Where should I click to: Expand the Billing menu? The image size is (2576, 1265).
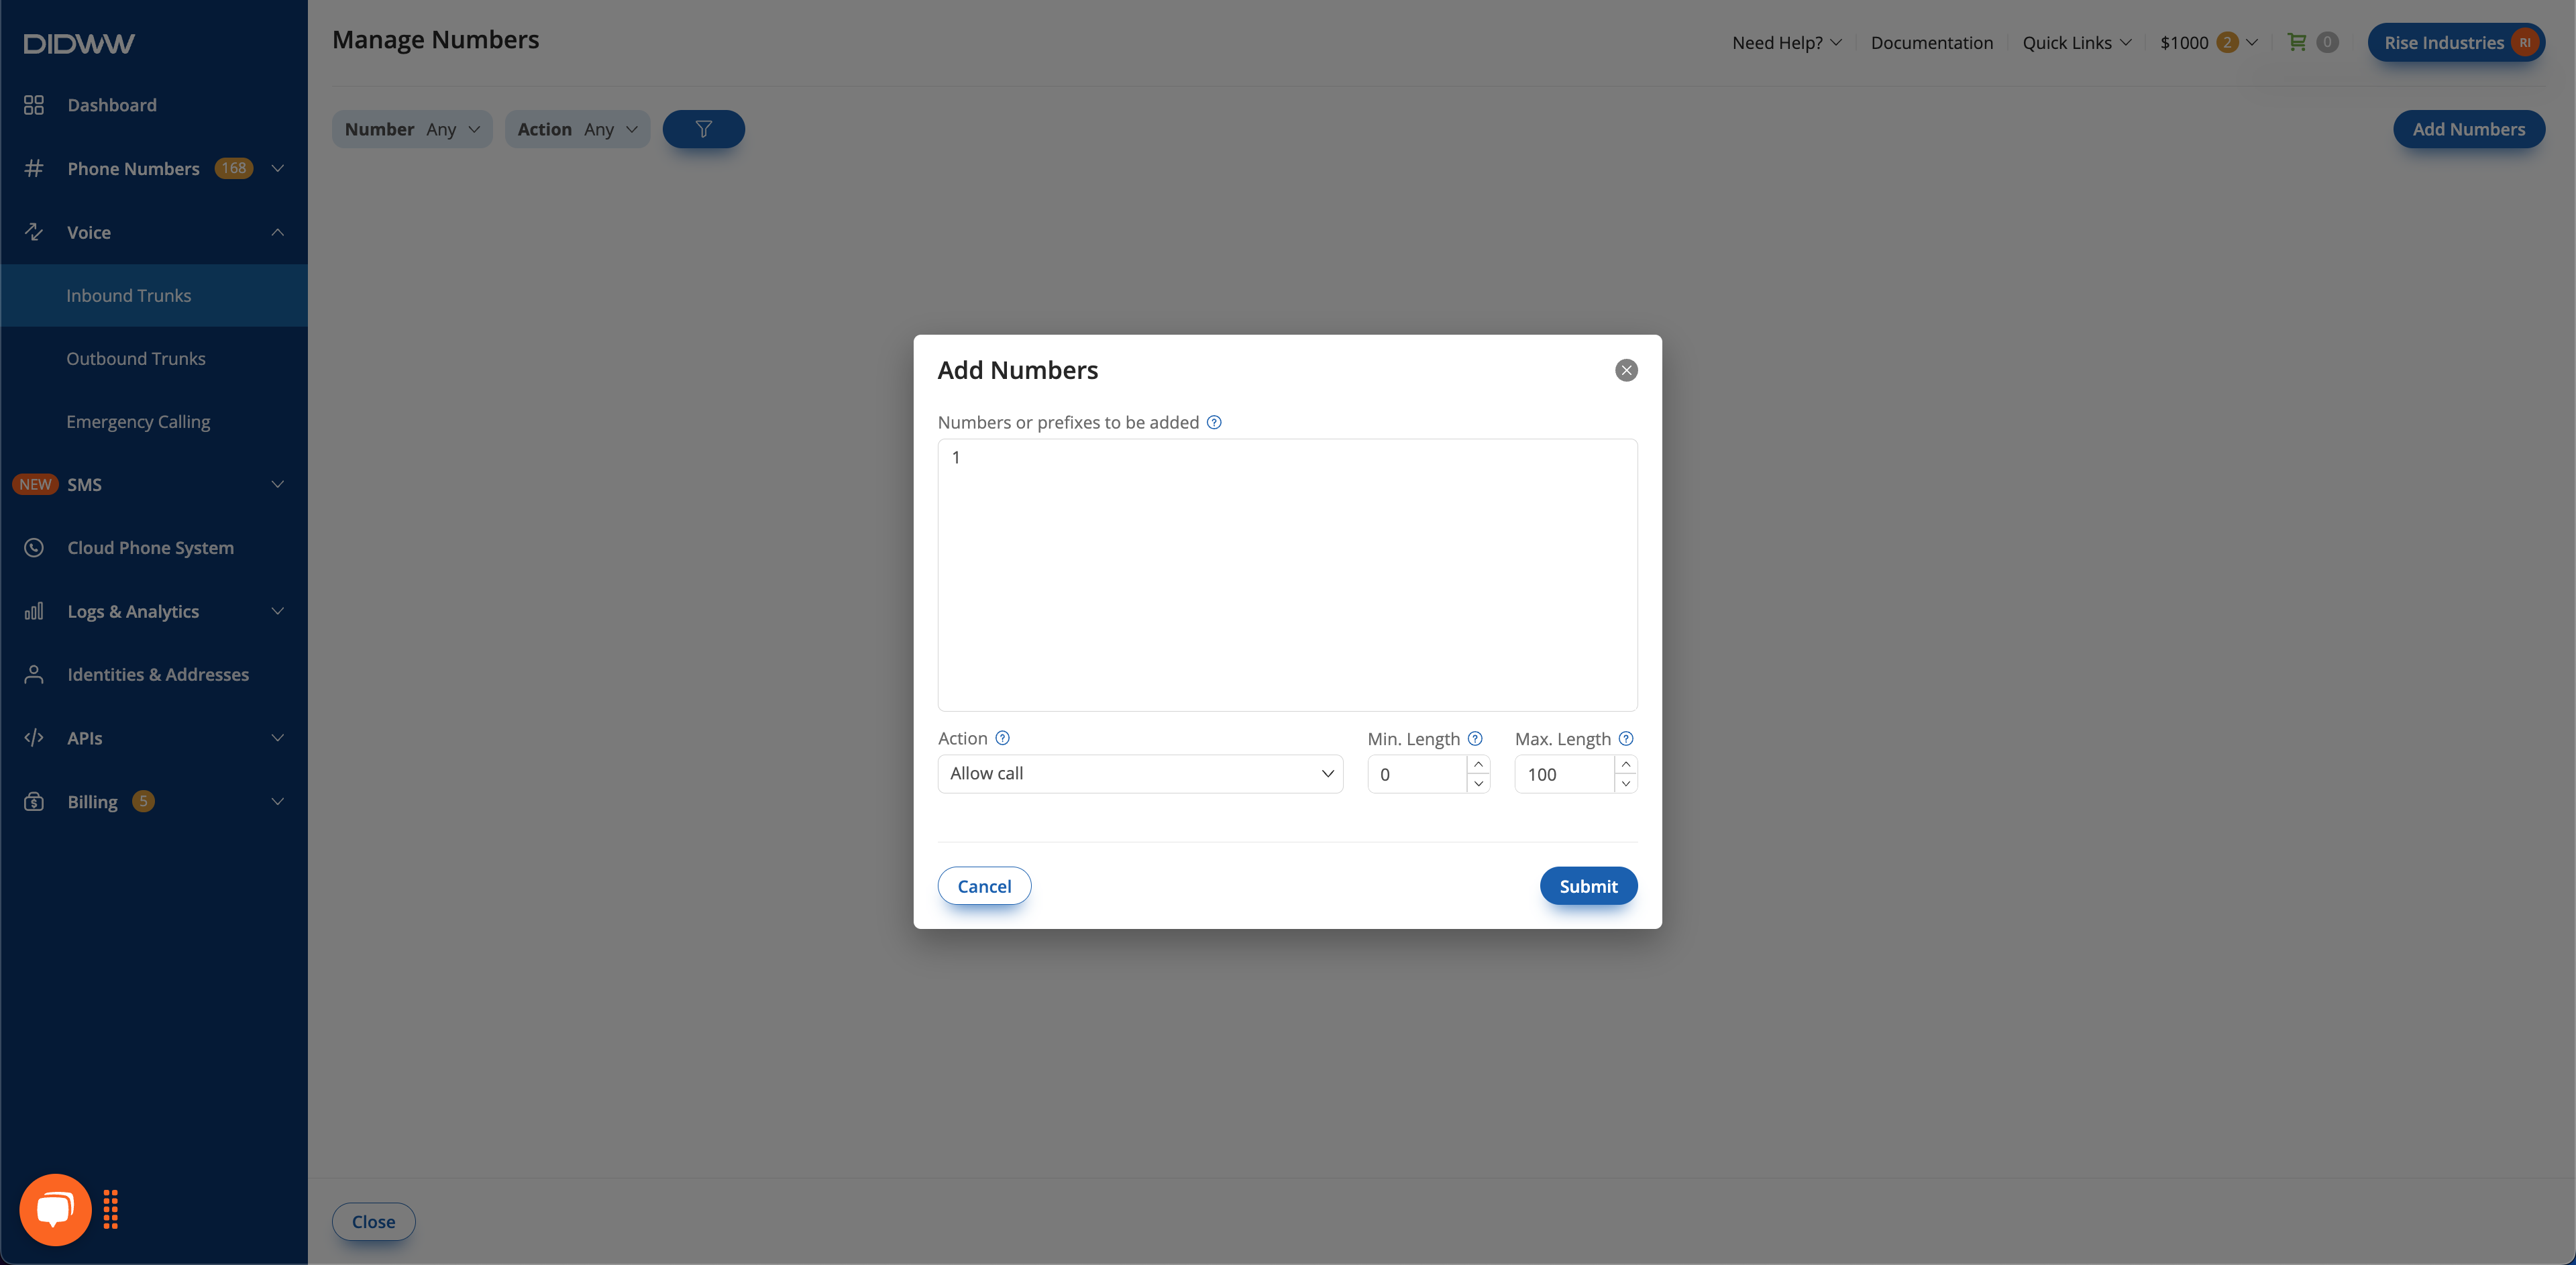(278, 801)
